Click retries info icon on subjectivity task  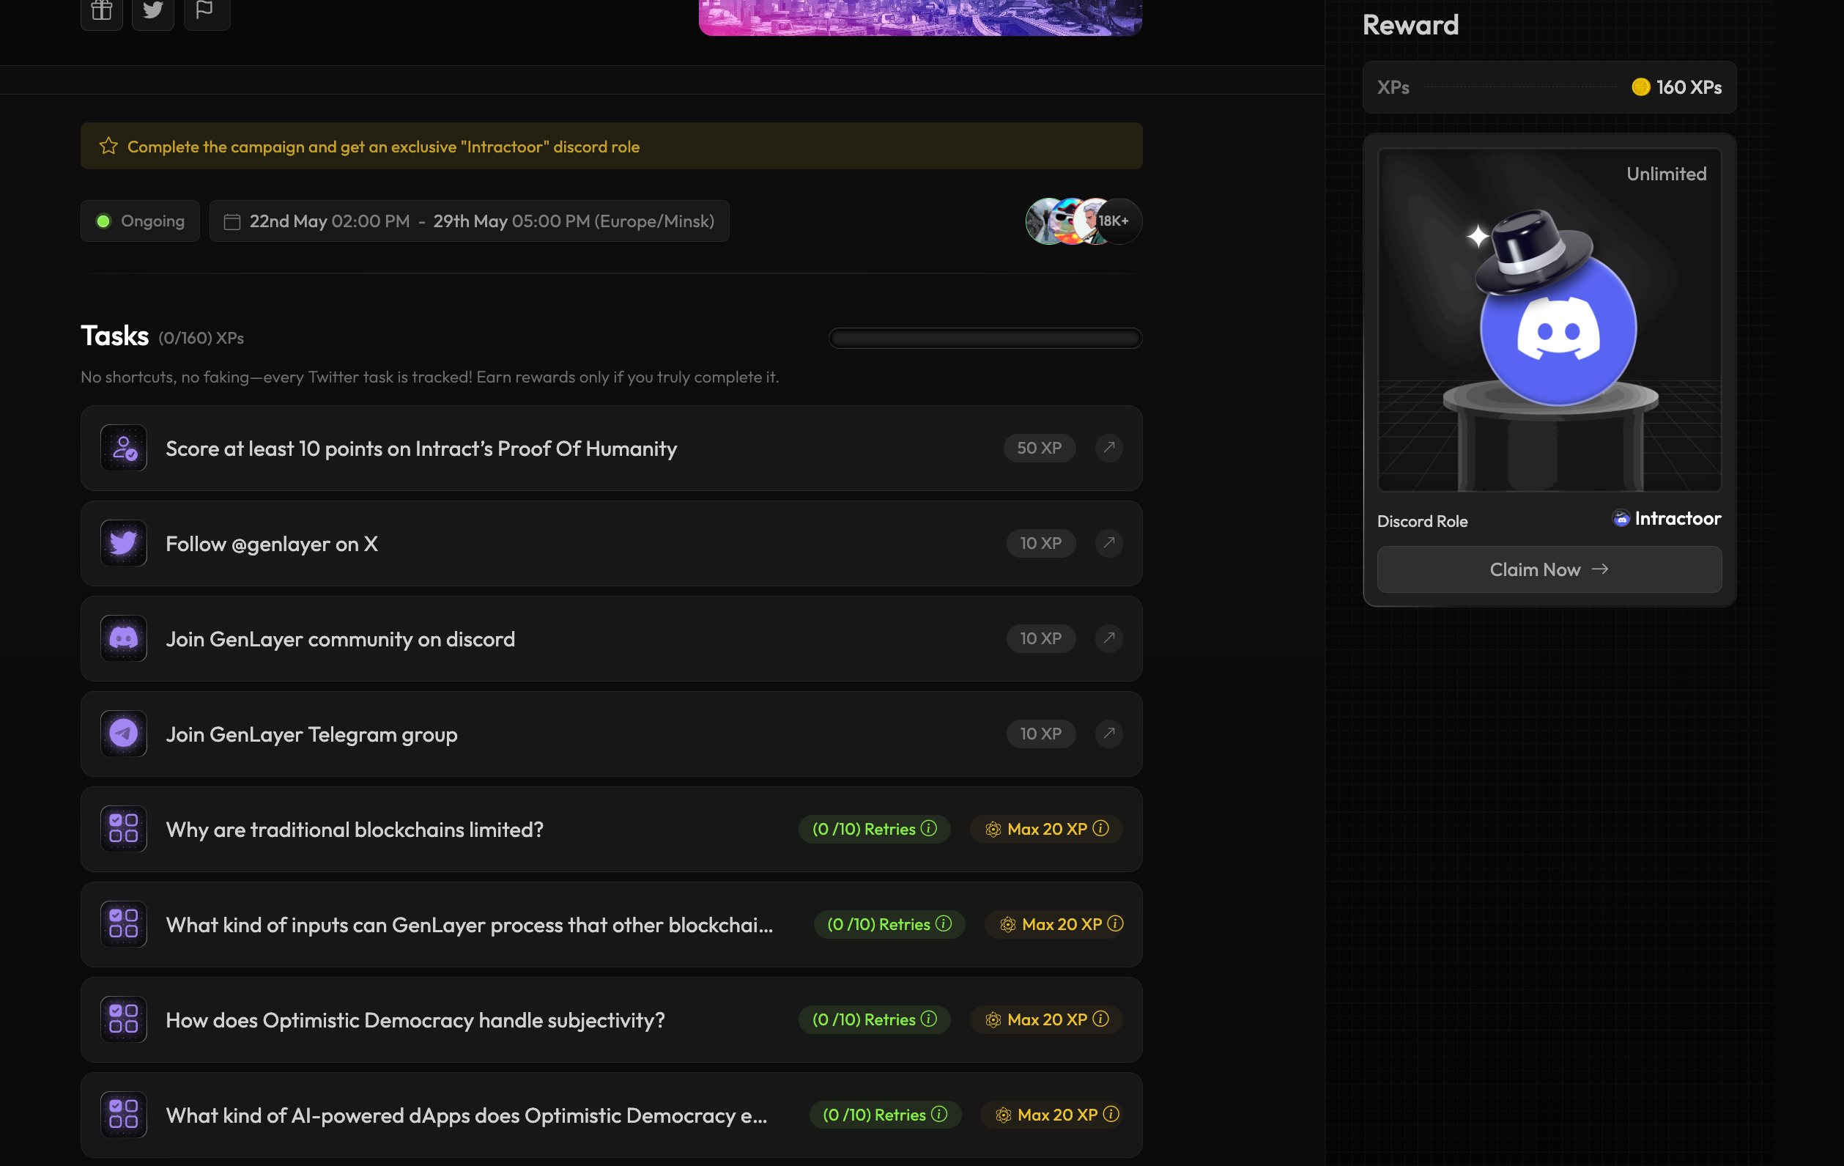point(929,1018)
